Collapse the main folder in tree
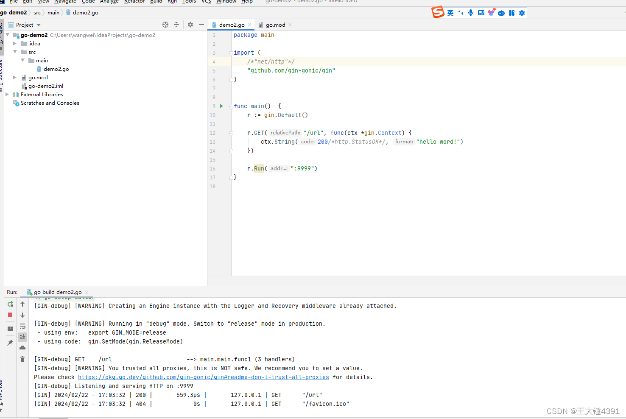Viewport: 626px width, 419px height. click(x=23, y=60)
